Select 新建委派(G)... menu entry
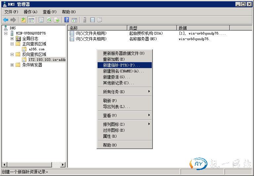 tap(125, 77)
